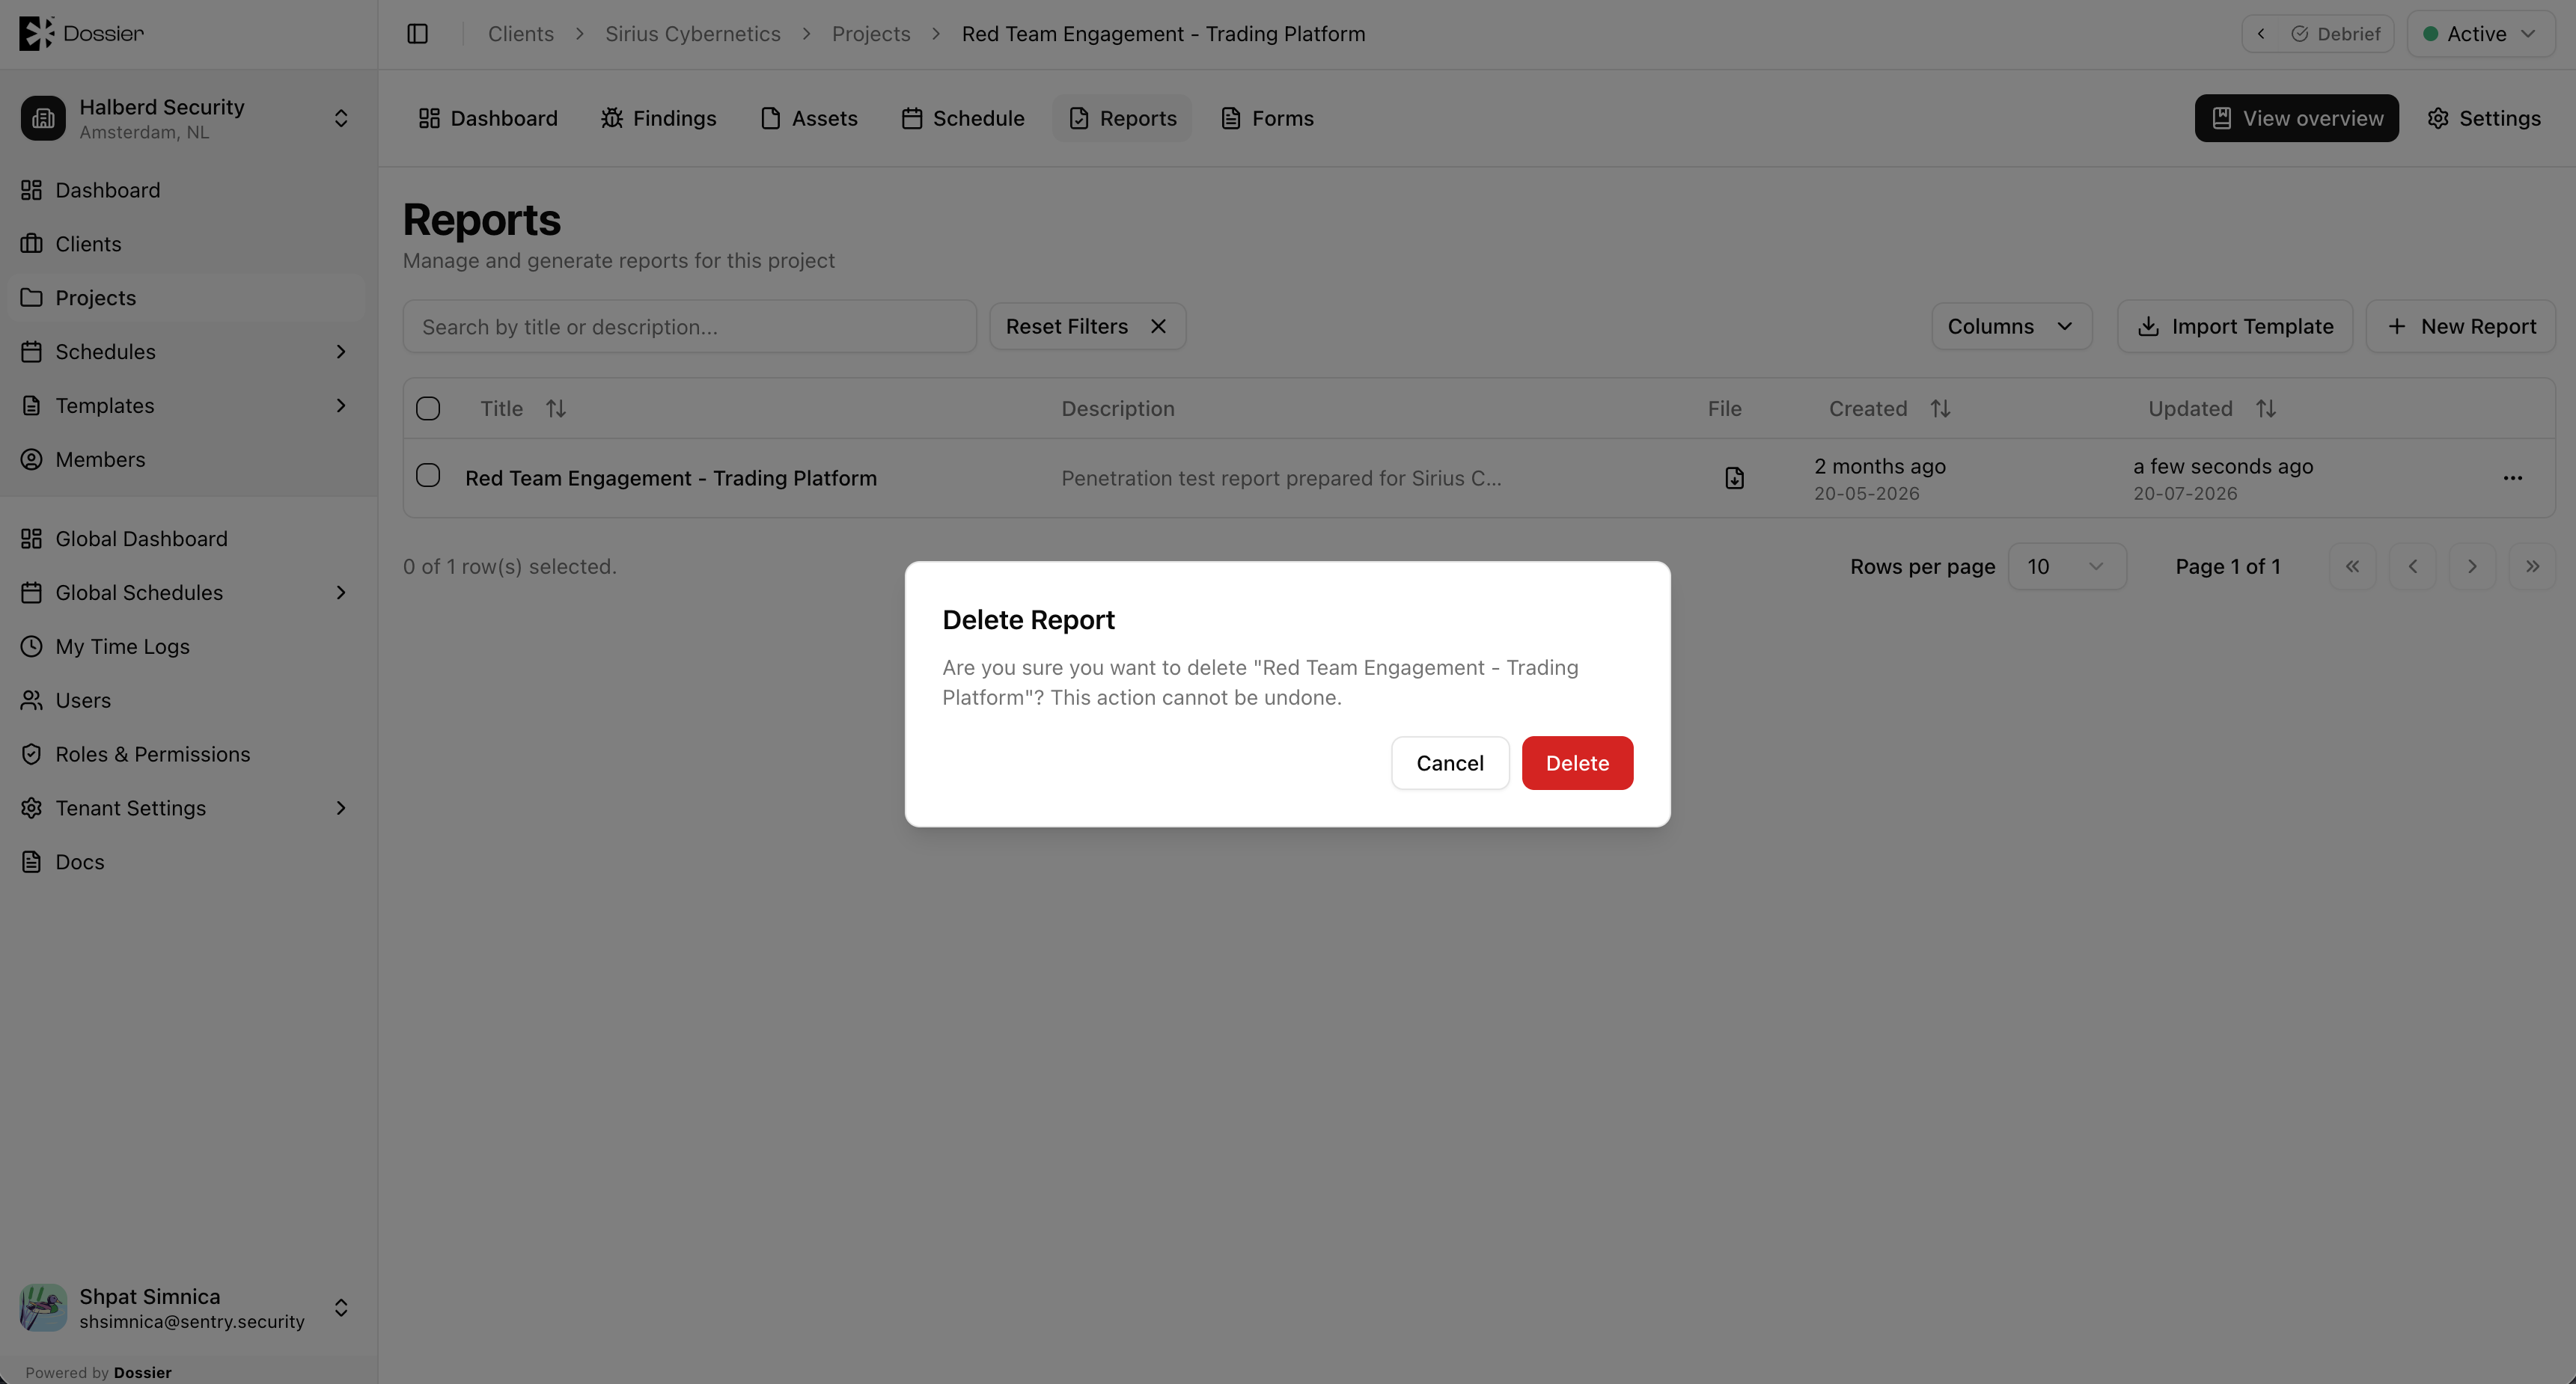Toggle the sidebar panel icon
Image resolution: width=2576 pixels, height=1384 pixels.
tap(418, 34)
